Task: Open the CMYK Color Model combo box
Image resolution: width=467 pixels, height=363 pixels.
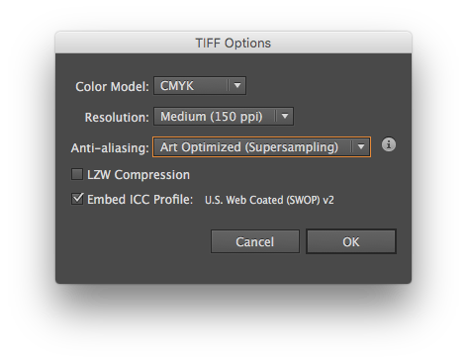Action: pyautogui.click(x=200, y=86)
